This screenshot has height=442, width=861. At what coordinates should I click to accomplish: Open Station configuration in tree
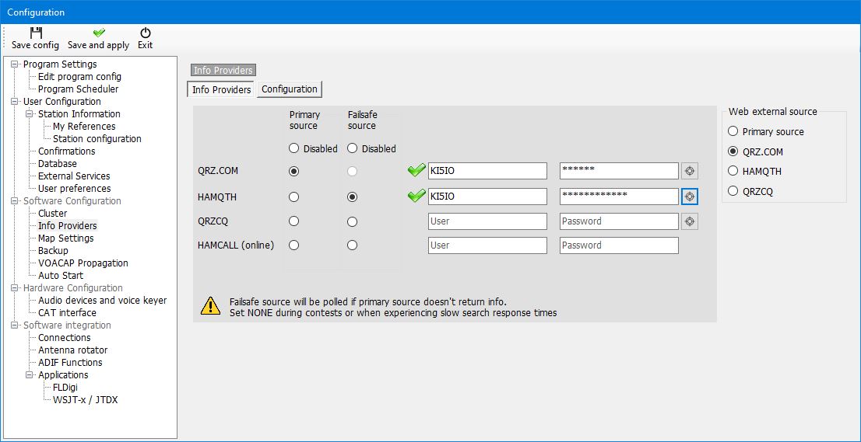click(97, 138)
